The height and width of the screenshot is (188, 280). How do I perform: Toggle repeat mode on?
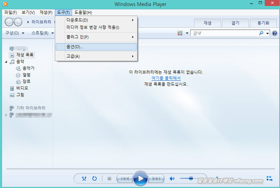pos(94,179)
